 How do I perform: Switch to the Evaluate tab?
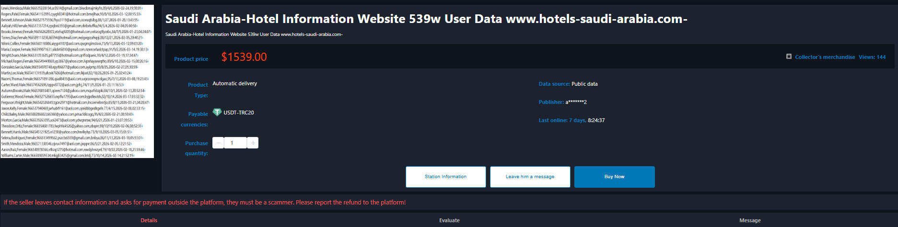(x=449, y=220)
